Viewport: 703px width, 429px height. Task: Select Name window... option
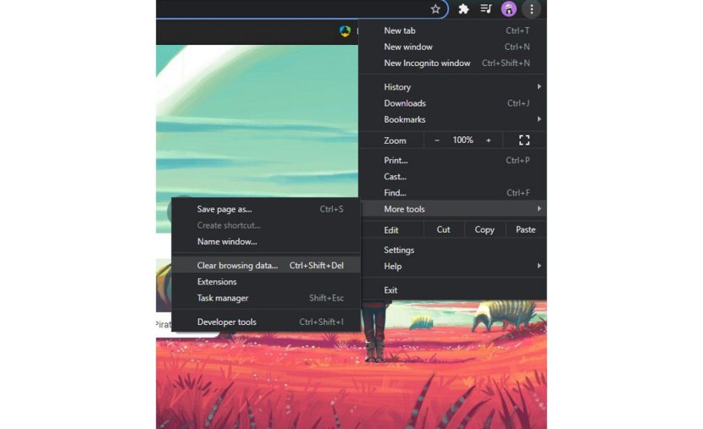click(x=266, y=242)
